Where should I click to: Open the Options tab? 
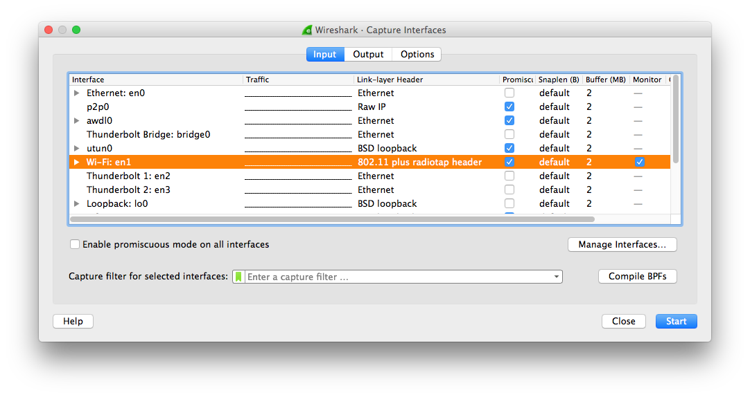coord(417,55)
